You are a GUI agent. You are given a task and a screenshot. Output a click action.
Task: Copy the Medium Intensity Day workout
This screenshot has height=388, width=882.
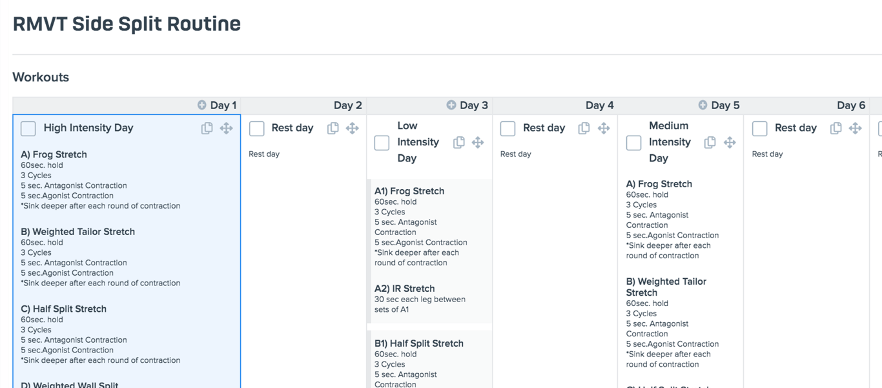point(710,142)
